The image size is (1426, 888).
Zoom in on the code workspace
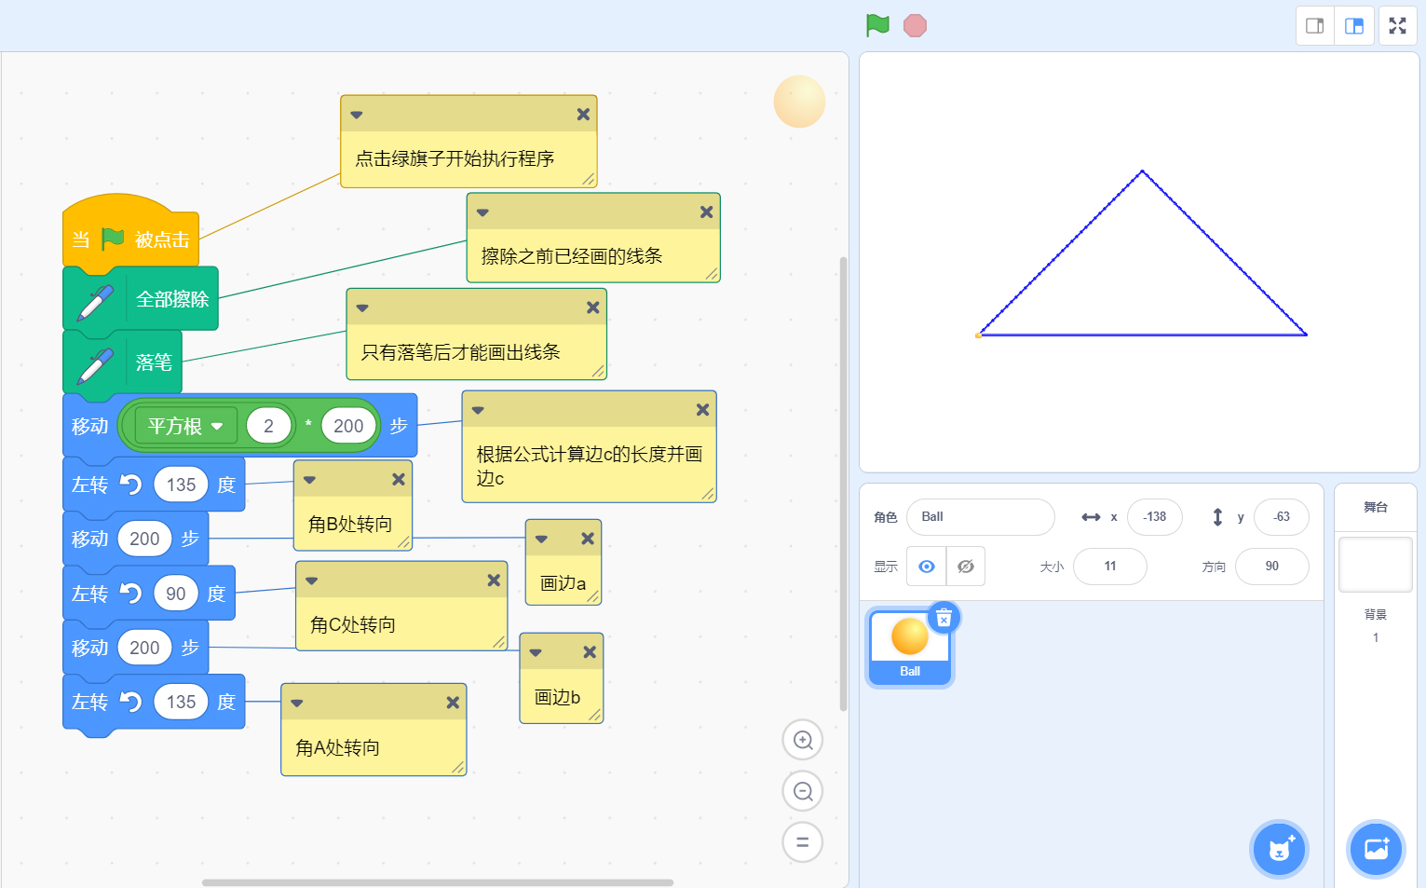click(x=803, y=740)
